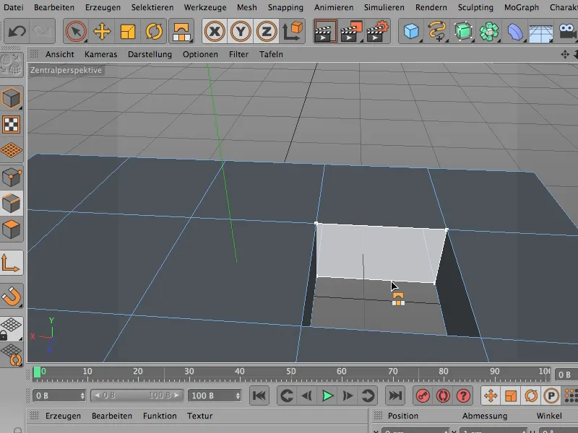Switch to polygon mode in left sidebar
Image resolution: width=578 pixels, height=433 pixels.
[11, 229]
